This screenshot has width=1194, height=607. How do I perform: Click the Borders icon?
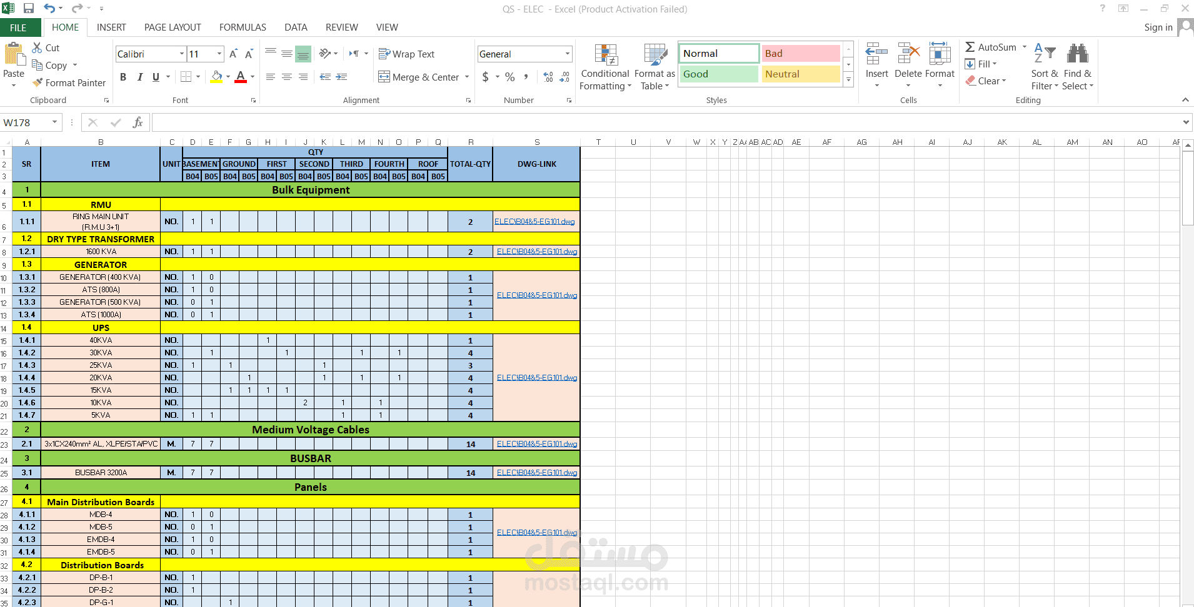[186, 77]
